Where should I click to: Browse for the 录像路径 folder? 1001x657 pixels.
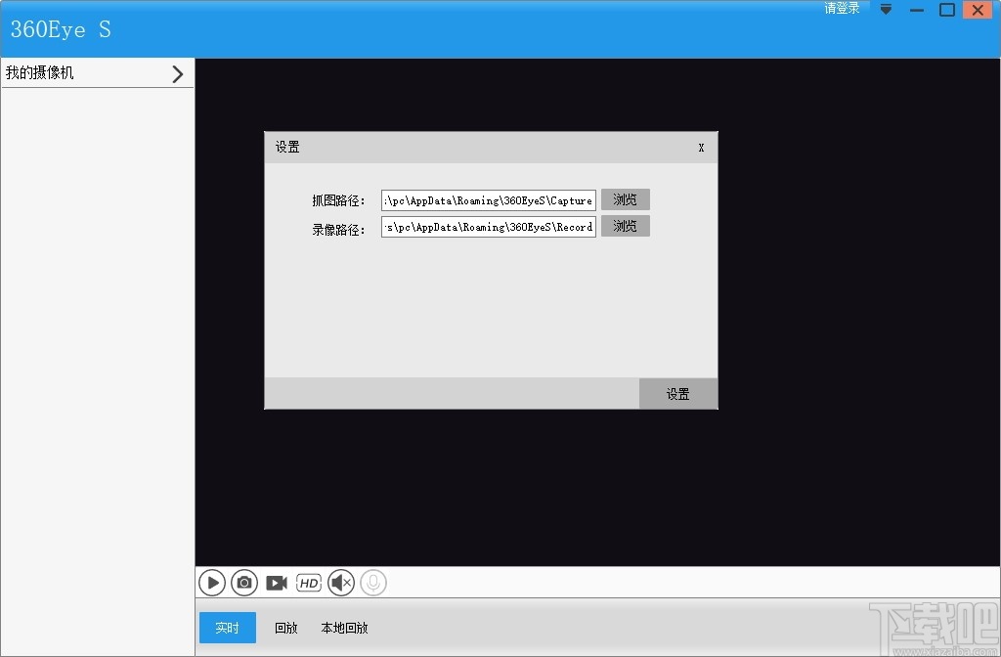[x=626, y=226]
